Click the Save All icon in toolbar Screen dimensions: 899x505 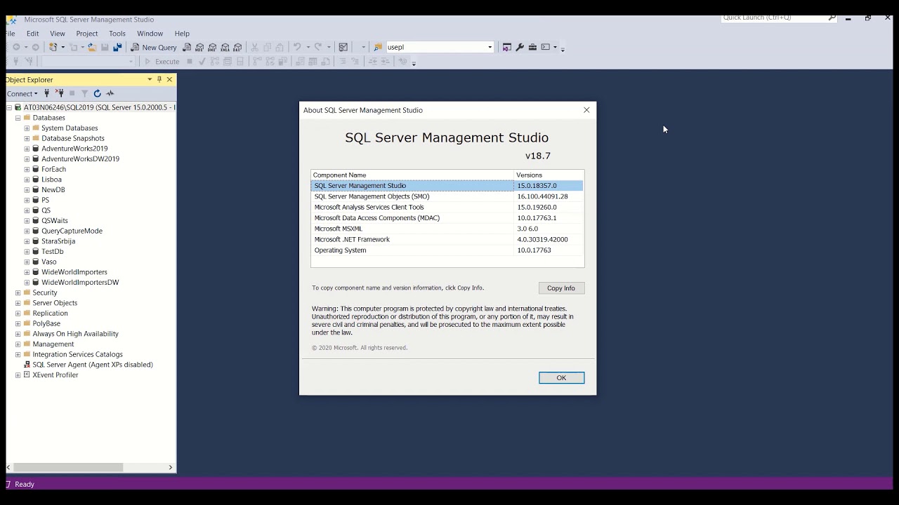click(x=117, y=47)
